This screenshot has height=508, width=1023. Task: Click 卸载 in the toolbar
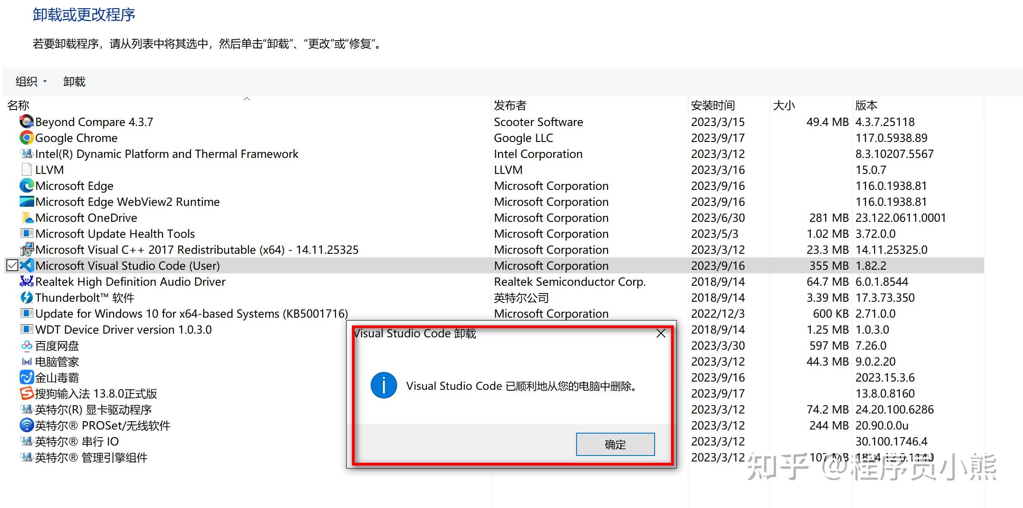coord(74,81)
